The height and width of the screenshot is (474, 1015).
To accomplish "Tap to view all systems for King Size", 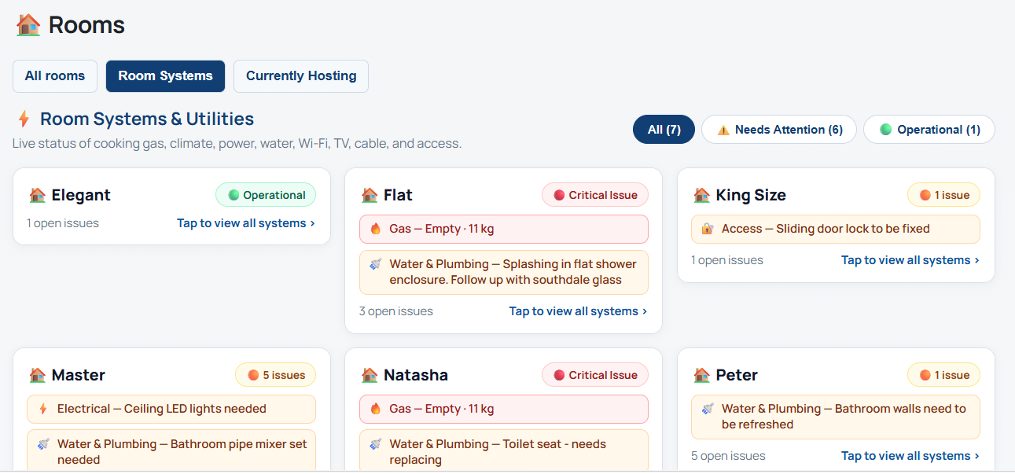I will pos(910,260).
